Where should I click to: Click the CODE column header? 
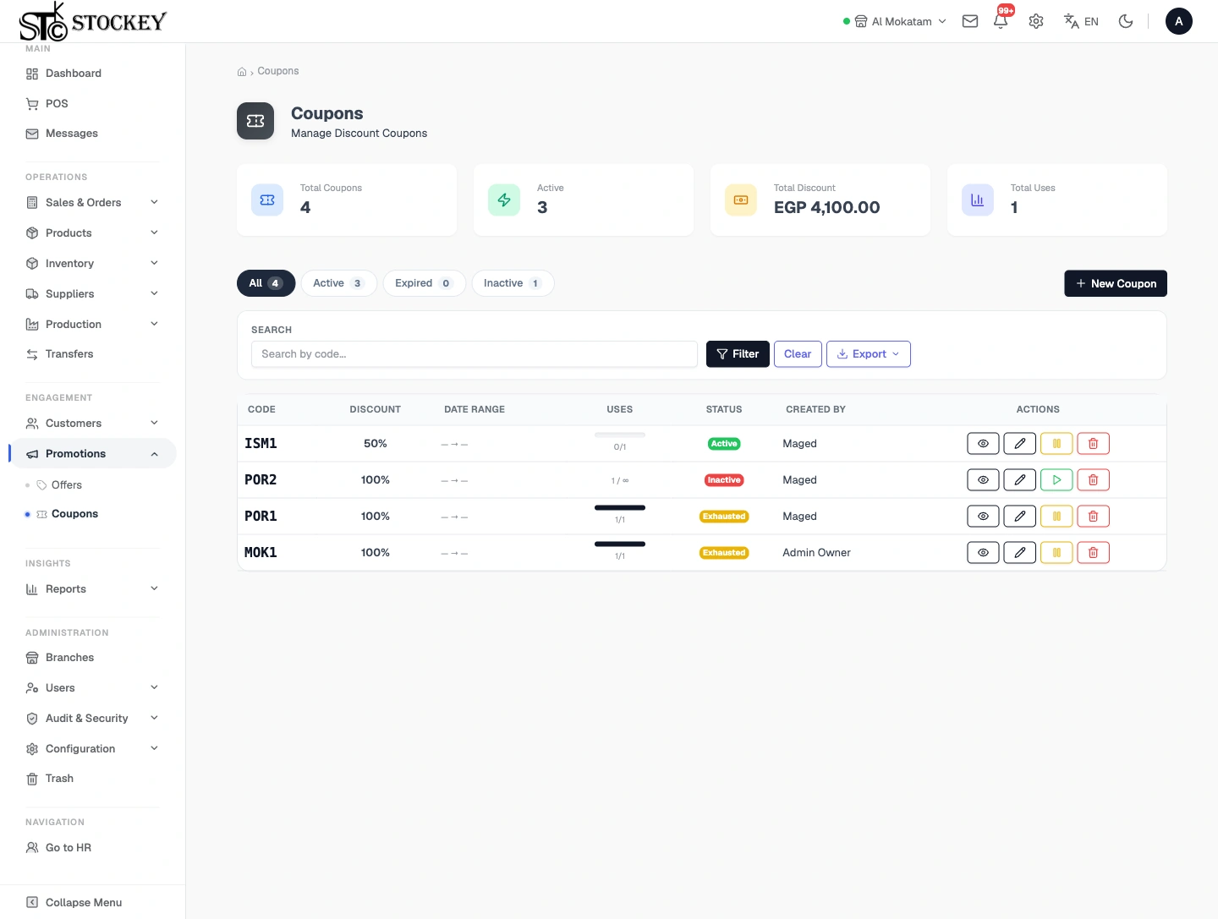coord(261,409)
